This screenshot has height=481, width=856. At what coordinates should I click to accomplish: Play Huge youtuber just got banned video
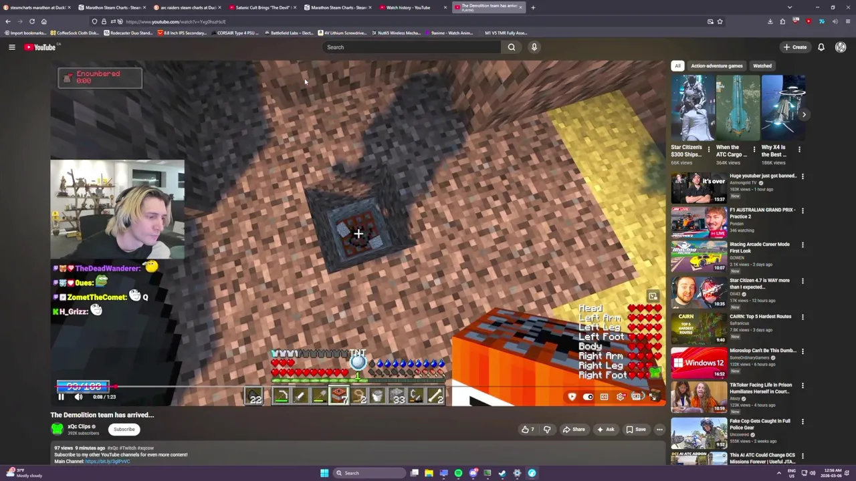699,188
